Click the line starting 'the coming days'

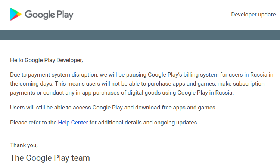[137, 84]
